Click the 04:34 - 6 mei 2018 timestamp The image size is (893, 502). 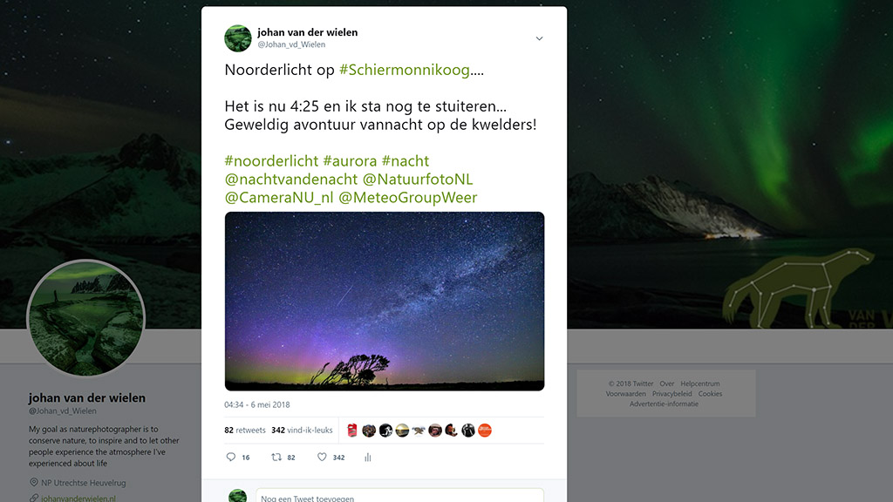click(x=257, y=404)
